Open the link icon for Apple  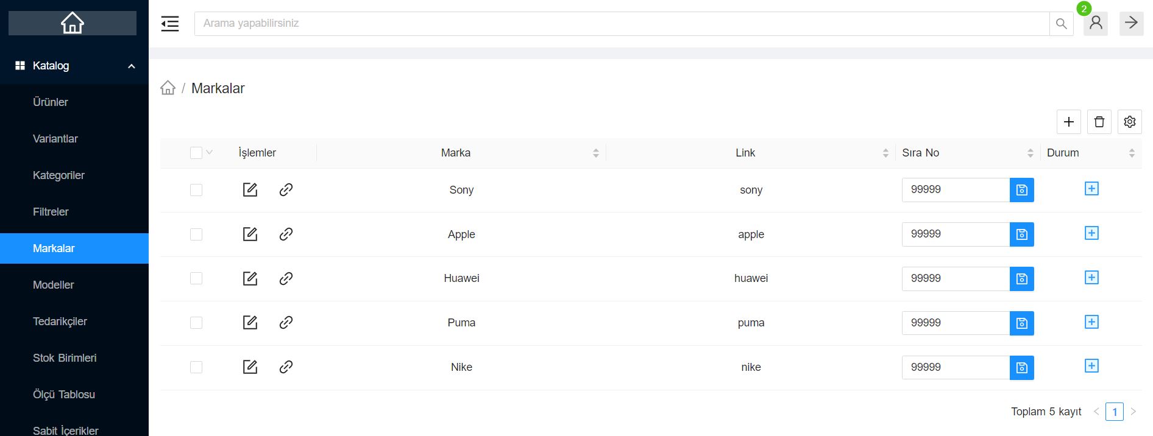pyautogui.click(x=286, y=234)
